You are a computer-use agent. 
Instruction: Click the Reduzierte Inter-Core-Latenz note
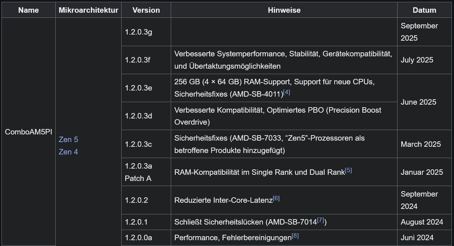point(224,200)
